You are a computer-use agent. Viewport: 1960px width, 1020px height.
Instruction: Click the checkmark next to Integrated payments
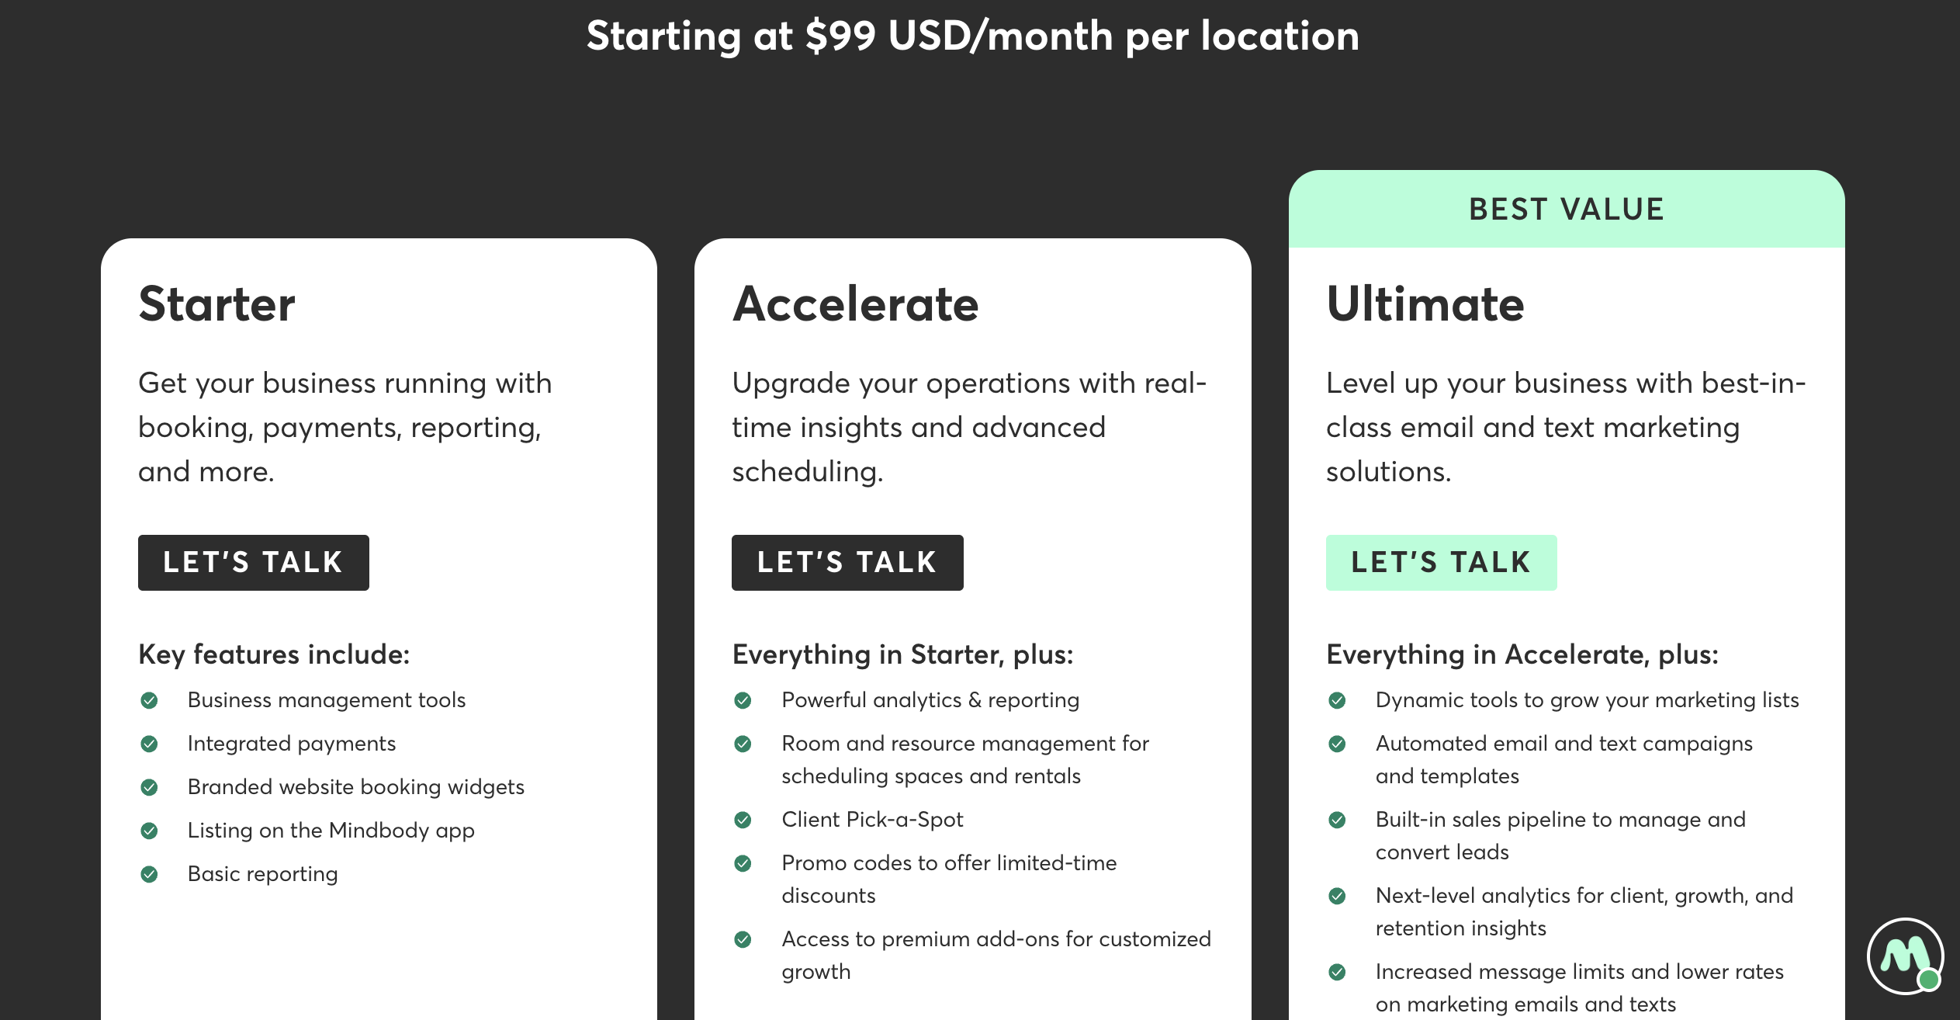(x=150, y=743)
